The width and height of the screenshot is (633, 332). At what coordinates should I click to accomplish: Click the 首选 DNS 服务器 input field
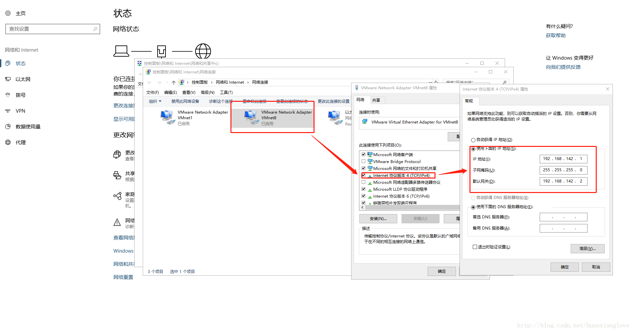click(563, 217)
